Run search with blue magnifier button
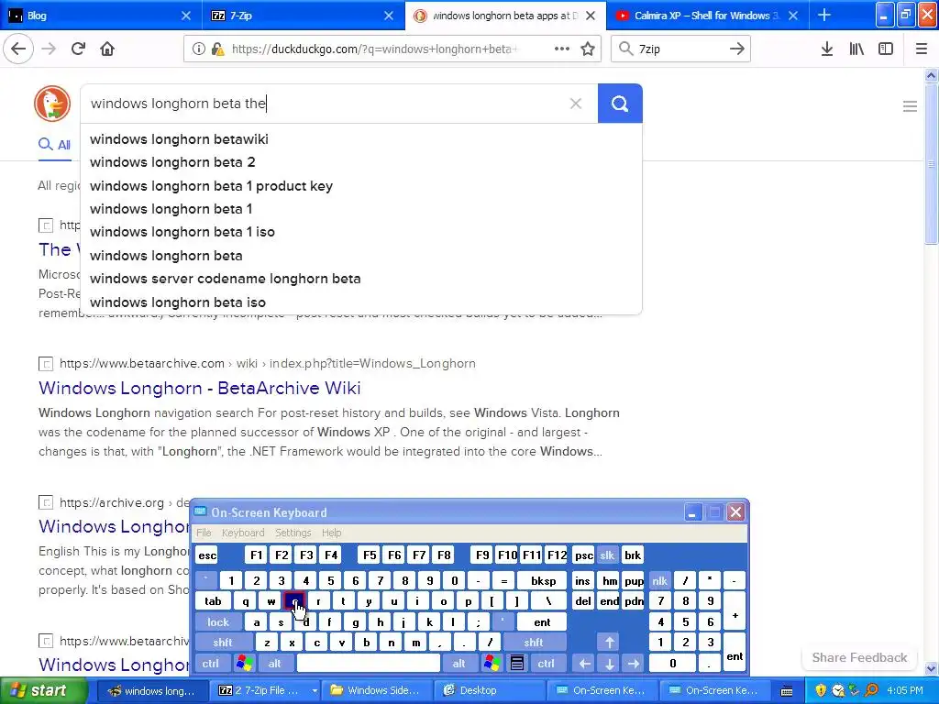 [x=620, y=104]
